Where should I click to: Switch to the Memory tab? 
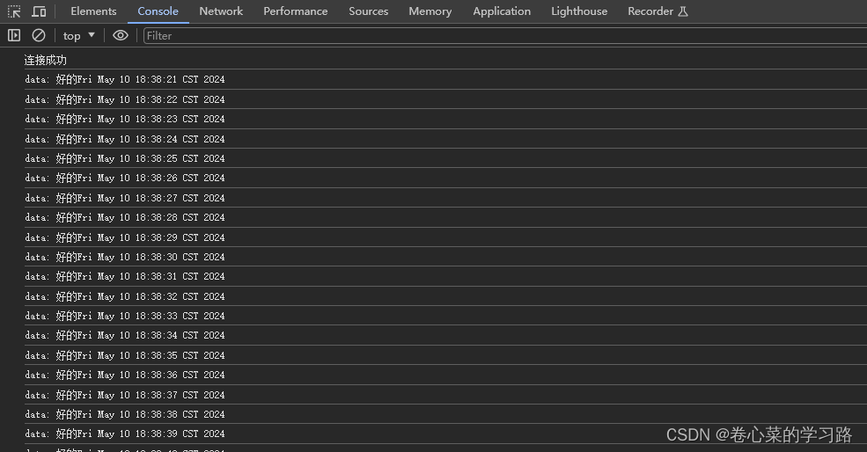point(430,11)
